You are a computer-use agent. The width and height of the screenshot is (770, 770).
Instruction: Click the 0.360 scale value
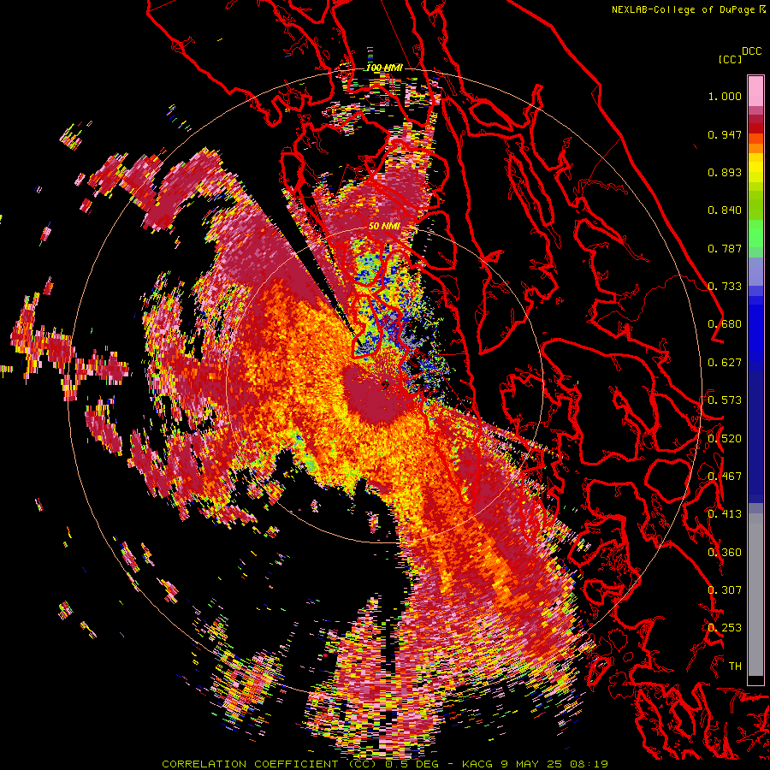(725, 553)
